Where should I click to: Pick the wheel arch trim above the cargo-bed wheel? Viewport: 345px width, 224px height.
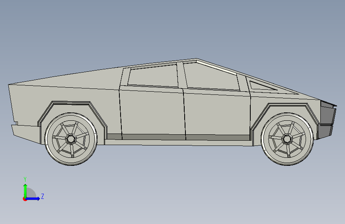(72, 104)
